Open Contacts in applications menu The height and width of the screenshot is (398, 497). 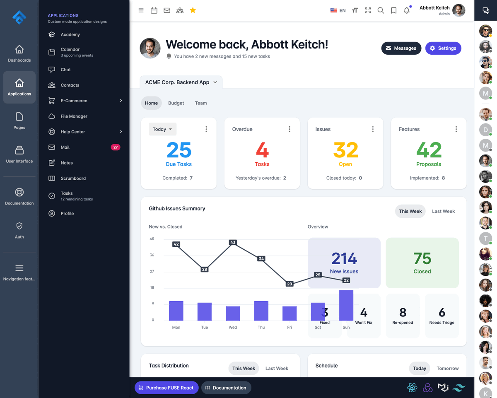85,85
